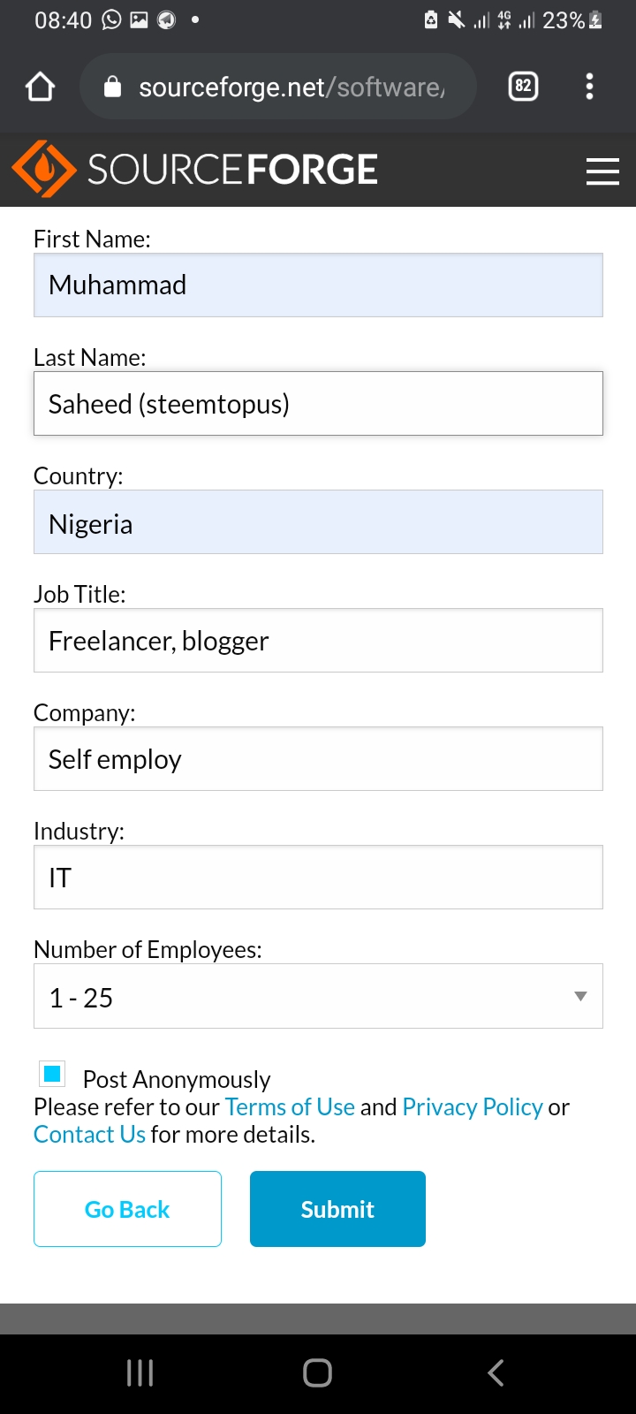Click the Submit button
The image size is (636, 1414).
pyautogui.click(x=337, y=1209)
